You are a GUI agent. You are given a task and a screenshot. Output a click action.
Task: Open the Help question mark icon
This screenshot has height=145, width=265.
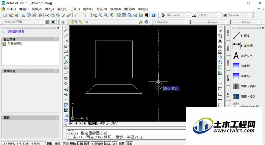(x=153, y=15)
